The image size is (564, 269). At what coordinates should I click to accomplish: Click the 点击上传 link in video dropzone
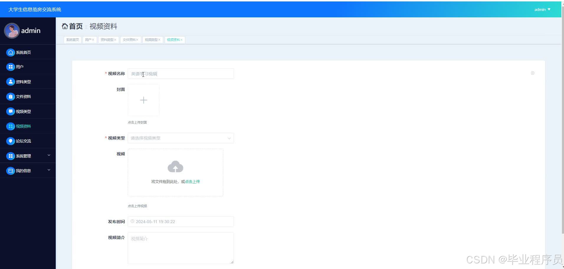click(x=192, y=182)
